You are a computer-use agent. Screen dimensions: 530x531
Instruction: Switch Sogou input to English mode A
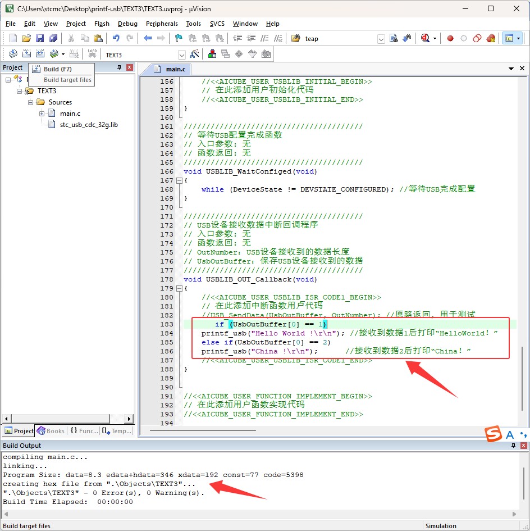510,435
